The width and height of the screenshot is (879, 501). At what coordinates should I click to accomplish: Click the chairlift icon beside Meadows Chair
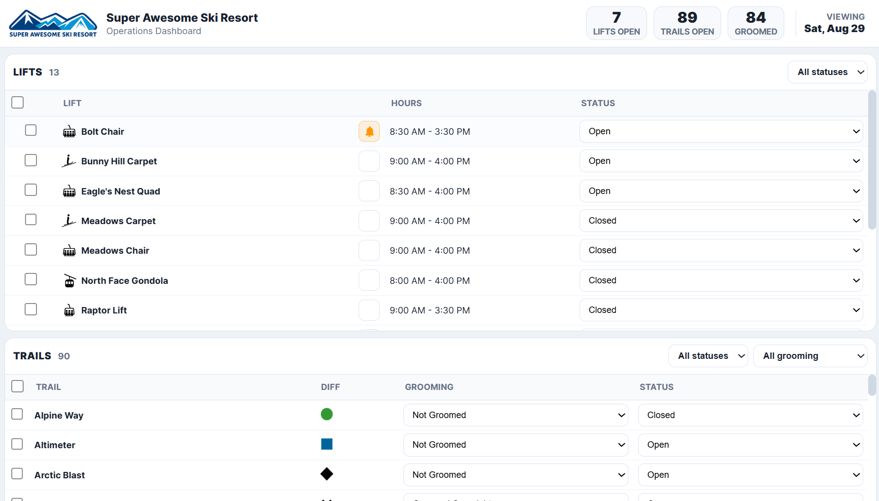(x=69, y=251)
